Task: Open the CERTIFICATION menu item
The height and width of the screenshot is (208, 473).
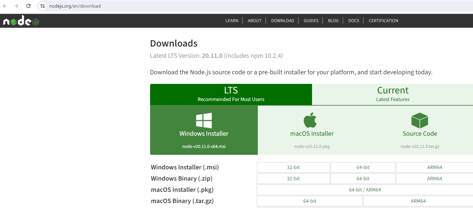Action: (383, 20)
